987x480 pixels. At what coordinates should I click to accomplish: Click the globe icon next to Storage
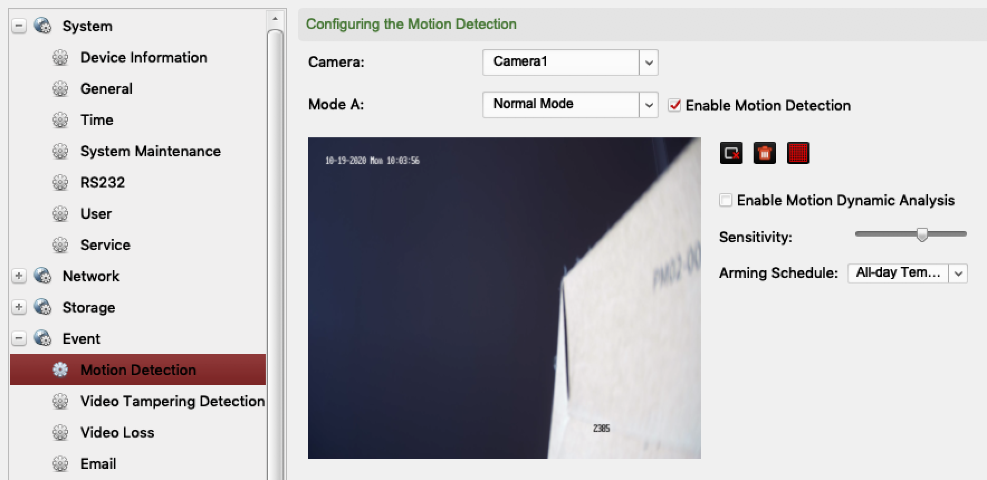[43, 307]
